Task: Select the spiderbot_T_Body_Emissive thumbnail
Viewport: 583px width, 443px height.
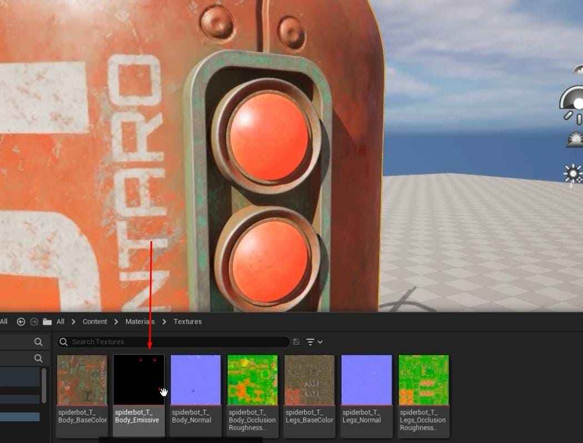Action: [139, 380]
